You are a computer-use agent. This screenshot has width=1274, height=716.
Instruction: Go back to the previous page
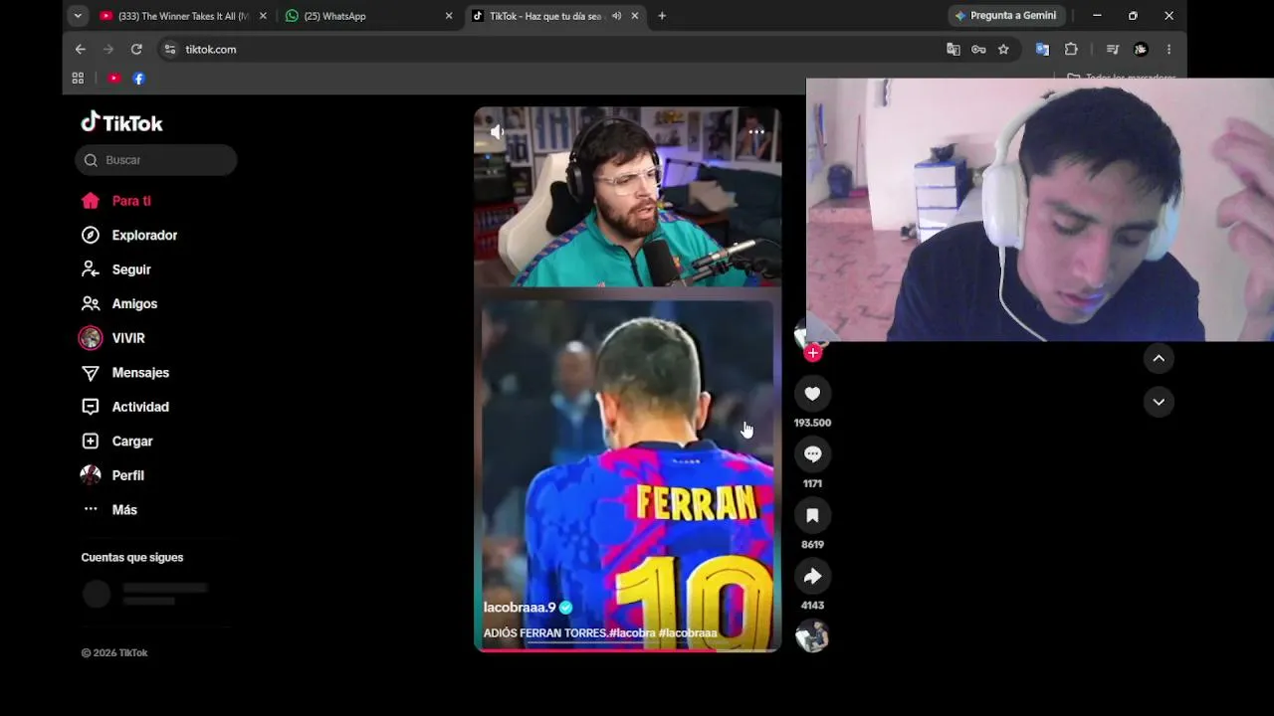click(81, 50)
